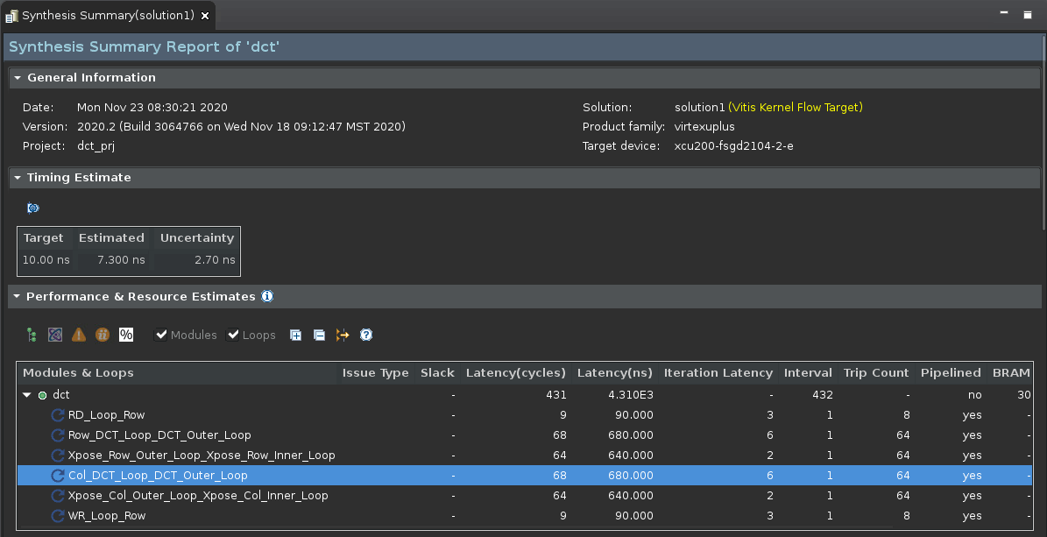Collapse the dct module tree node
The width and height of the screenshot is (1047, 537).
point(27,395)
